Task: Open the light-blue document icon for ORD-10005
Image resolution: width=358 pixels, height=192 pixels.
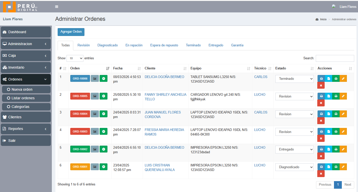Action: 328,96
